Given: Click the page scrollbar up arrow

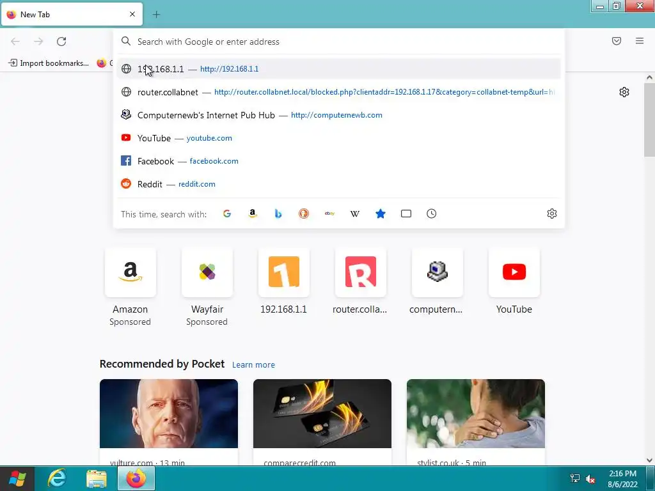Looking at the screenshot, I should [x=649, y=77].
